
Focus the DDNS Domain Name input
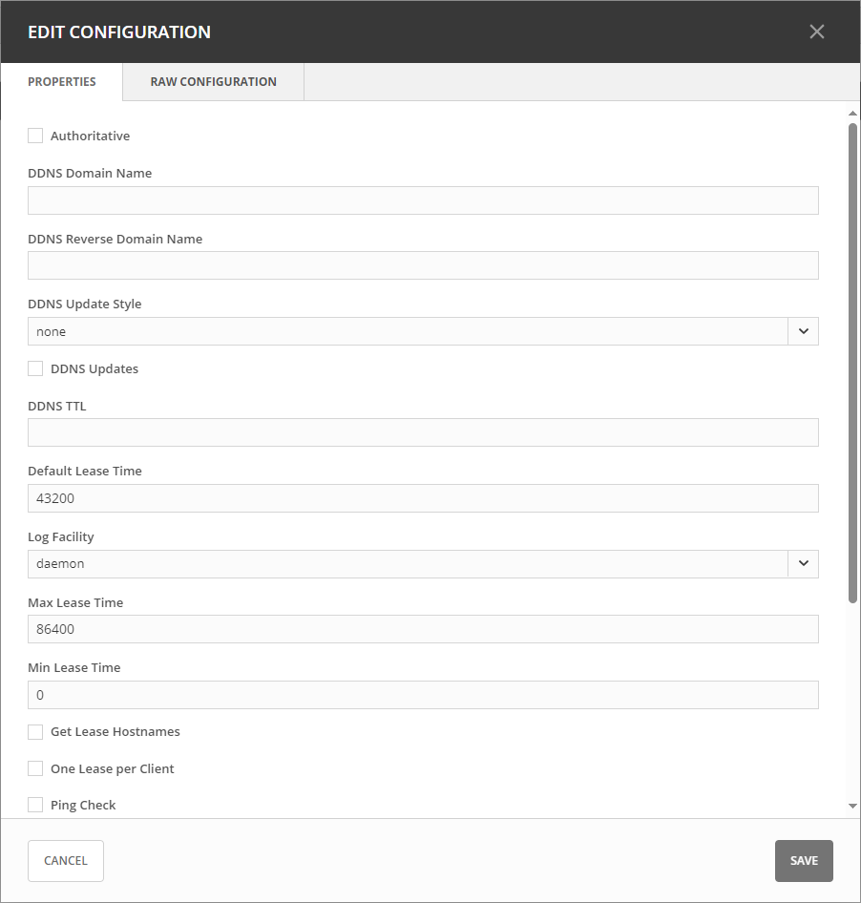pyautogui.click(x=423, y=200)
